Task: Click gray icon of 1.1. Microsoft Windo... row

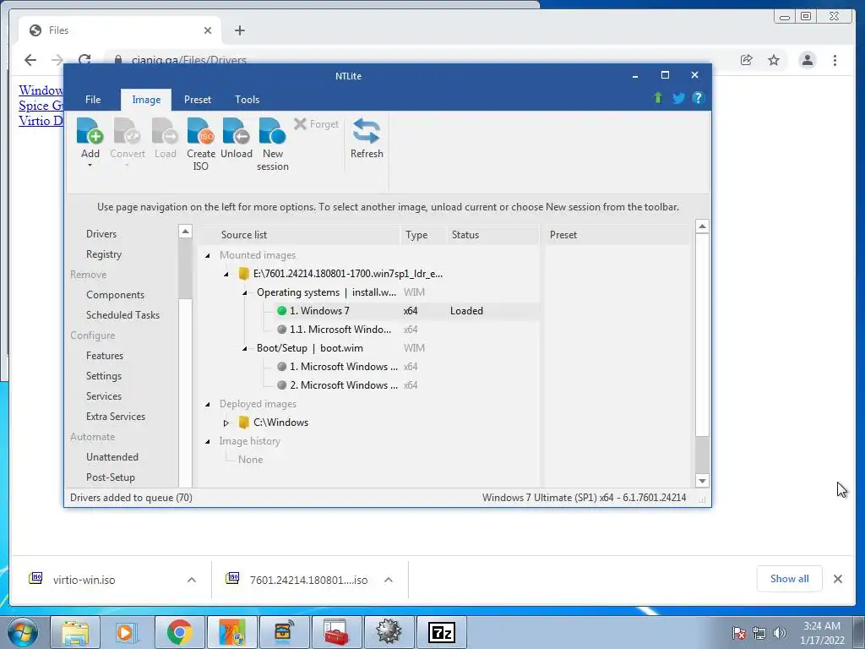Action: [x=282, y=330]
